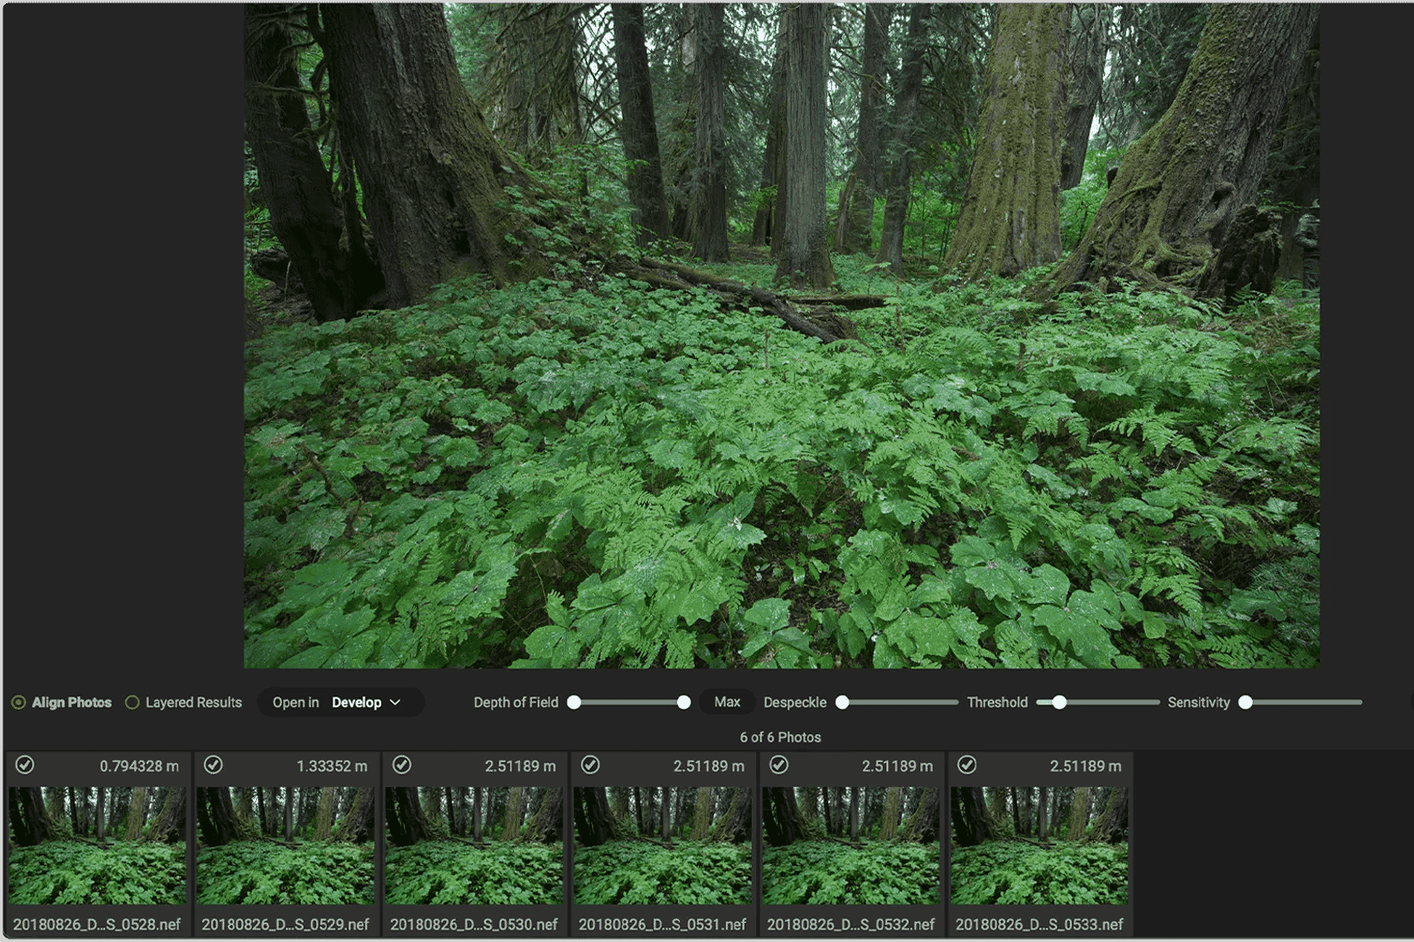Select thumbnail of 20180826_D..S_0528.nef
This screenshot has height=942, width=1414.
97,845
